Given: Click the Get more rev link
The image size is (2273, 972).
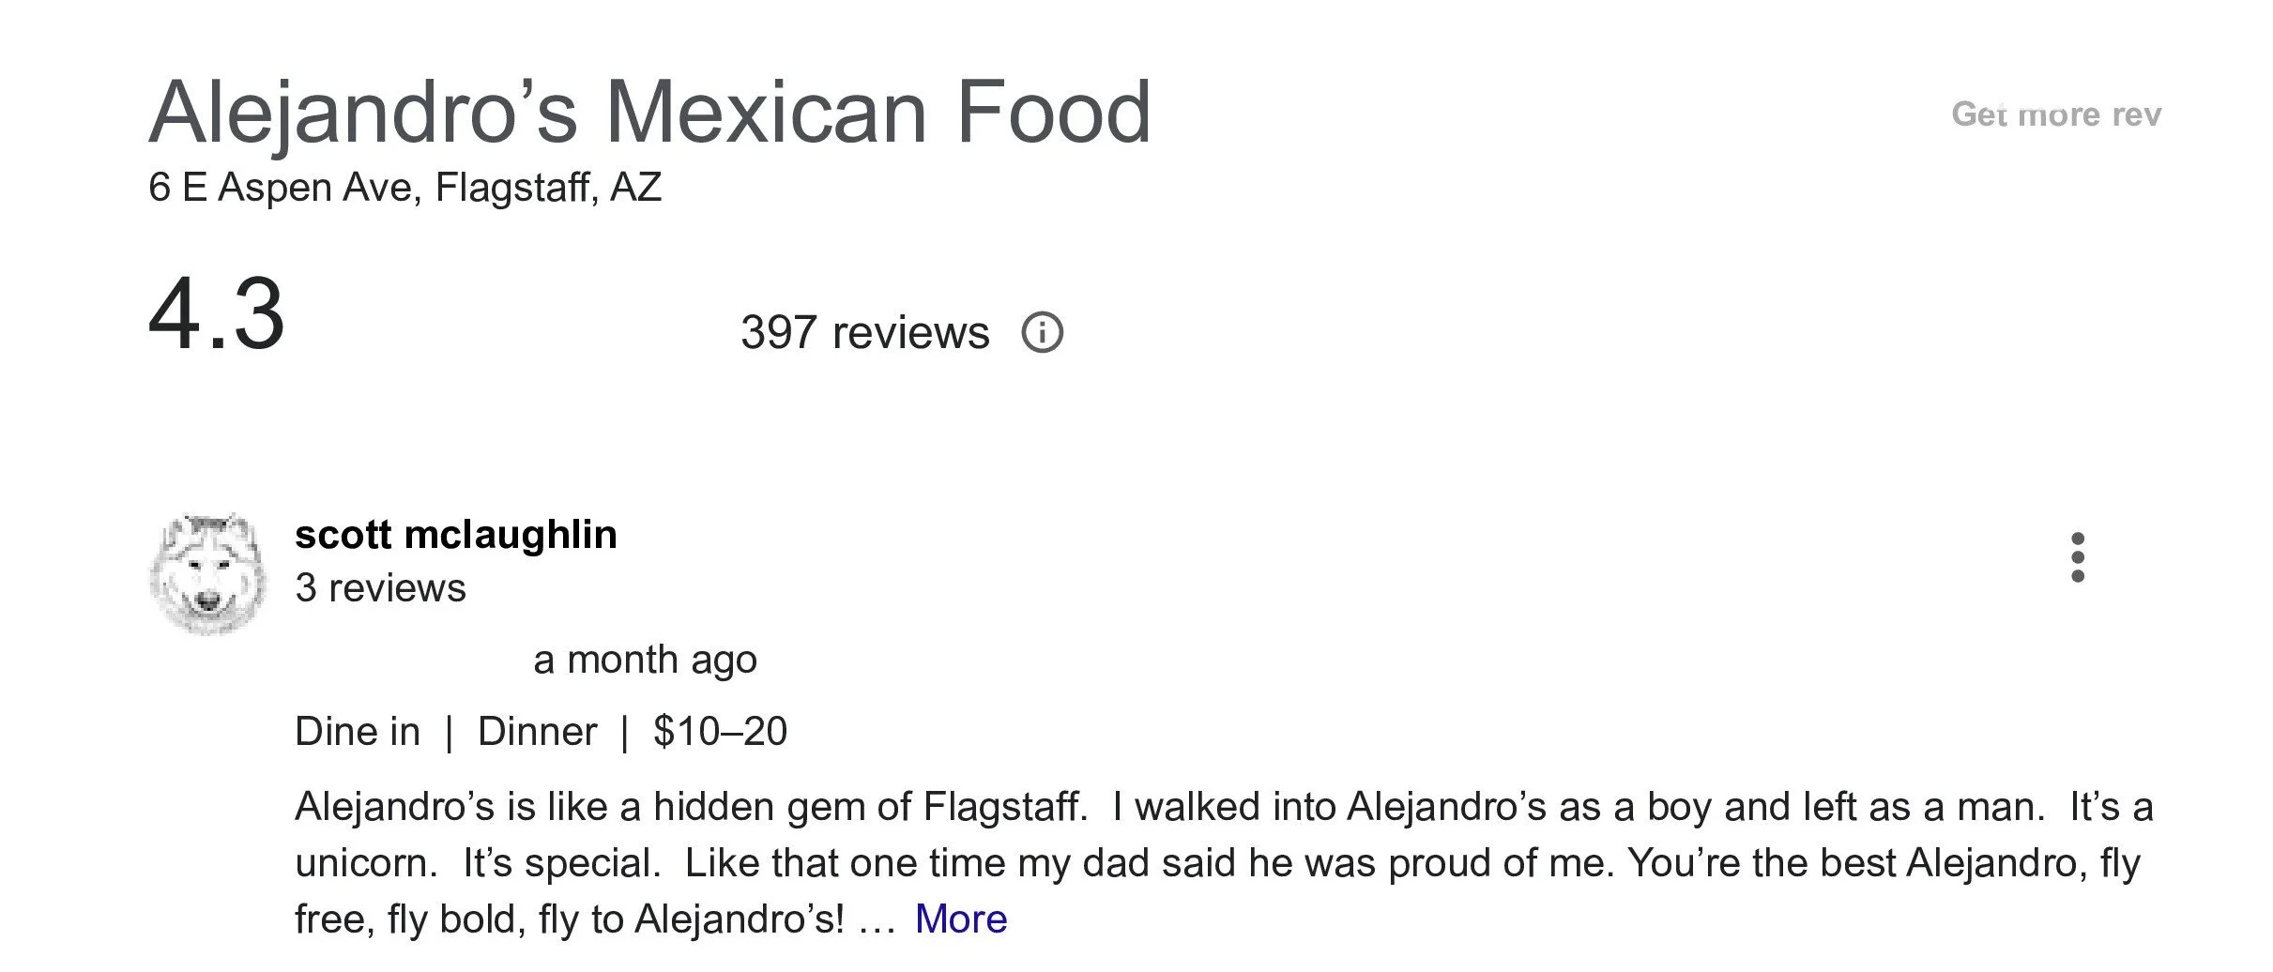Looking at the screenshot, I should [x=2056, y=114].
